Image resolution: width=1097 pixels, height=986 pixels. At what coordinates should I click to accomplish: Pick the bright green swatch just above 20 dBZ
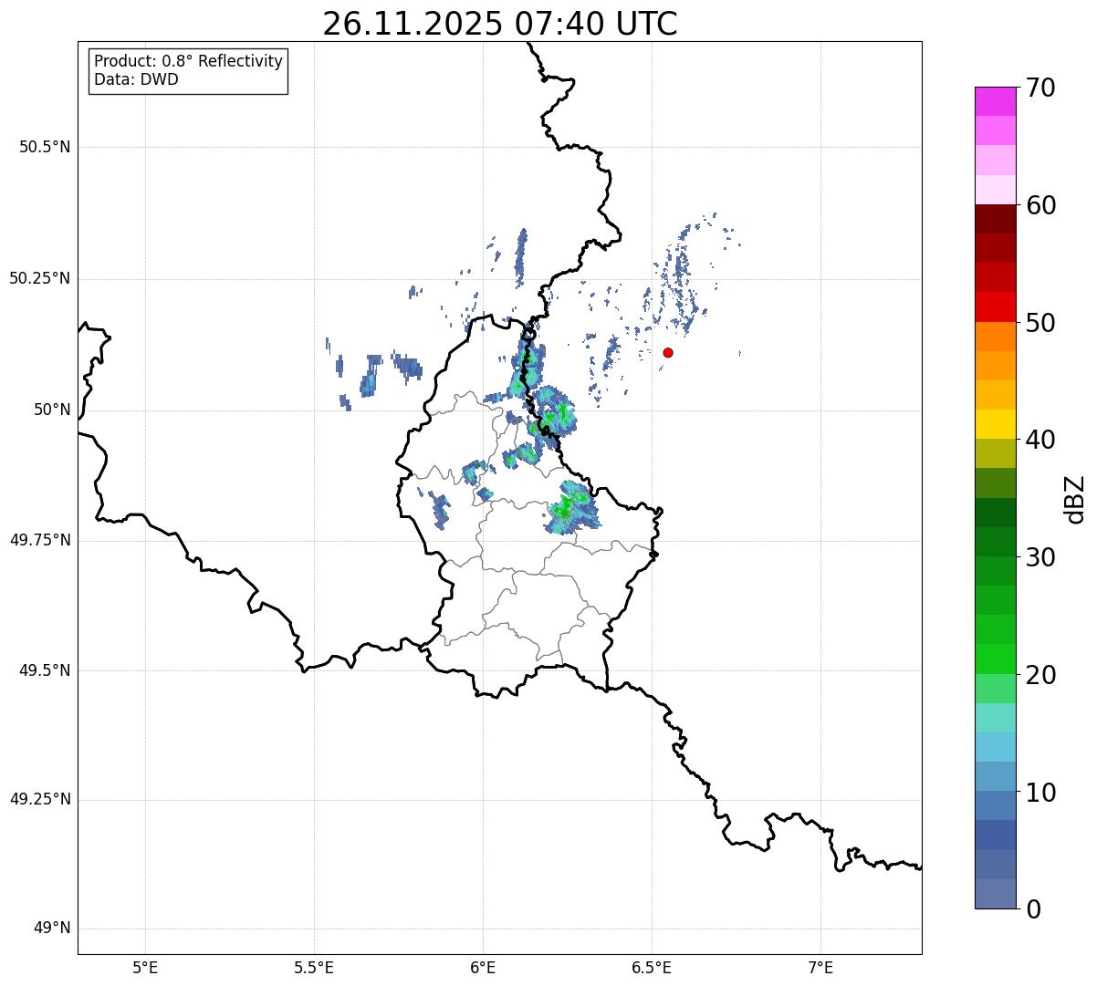click(995, 659)
